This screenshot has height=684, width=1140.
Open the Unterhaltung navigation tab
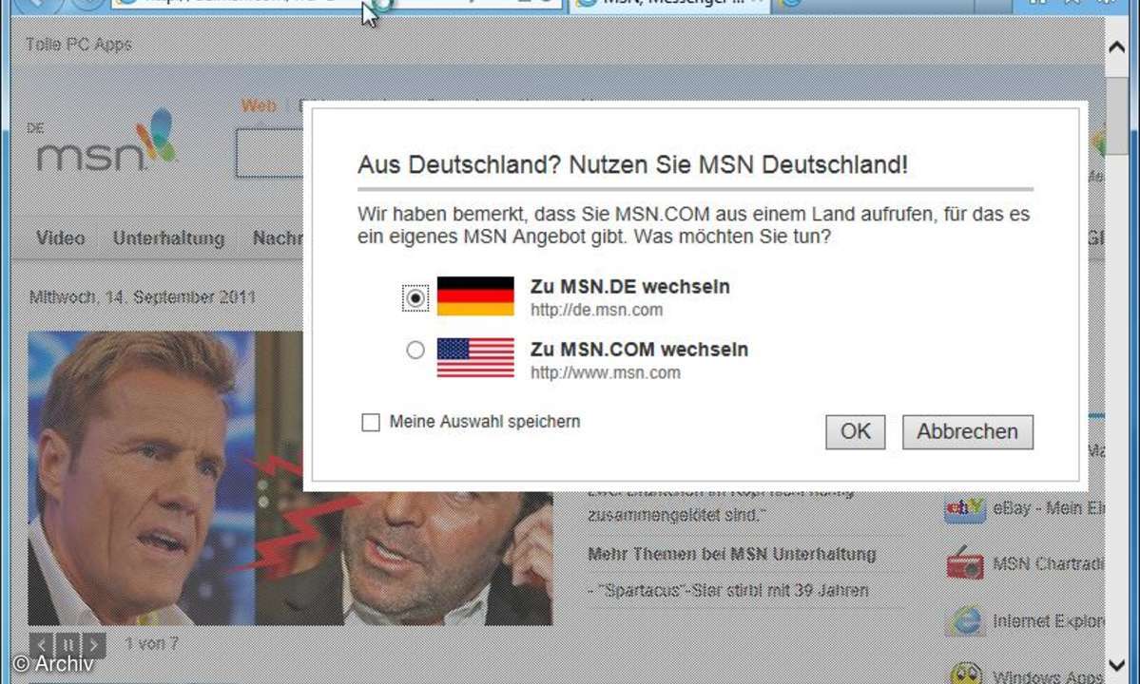pyautogui.click(x=168, y=238)
